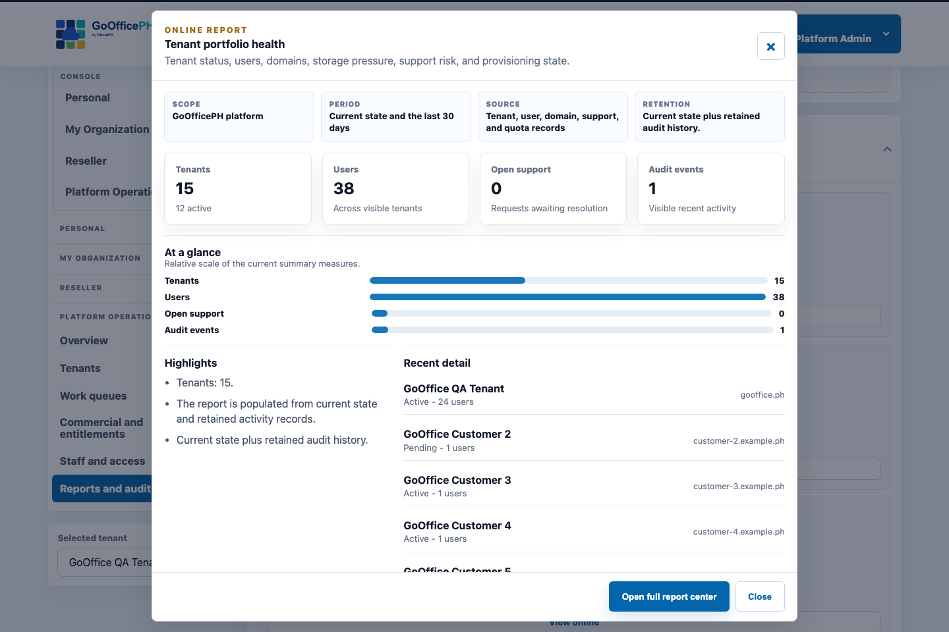This screenshot has height=632, width=949.
Task: Select Platform Operations in the console menu
Action: point(108,192)
